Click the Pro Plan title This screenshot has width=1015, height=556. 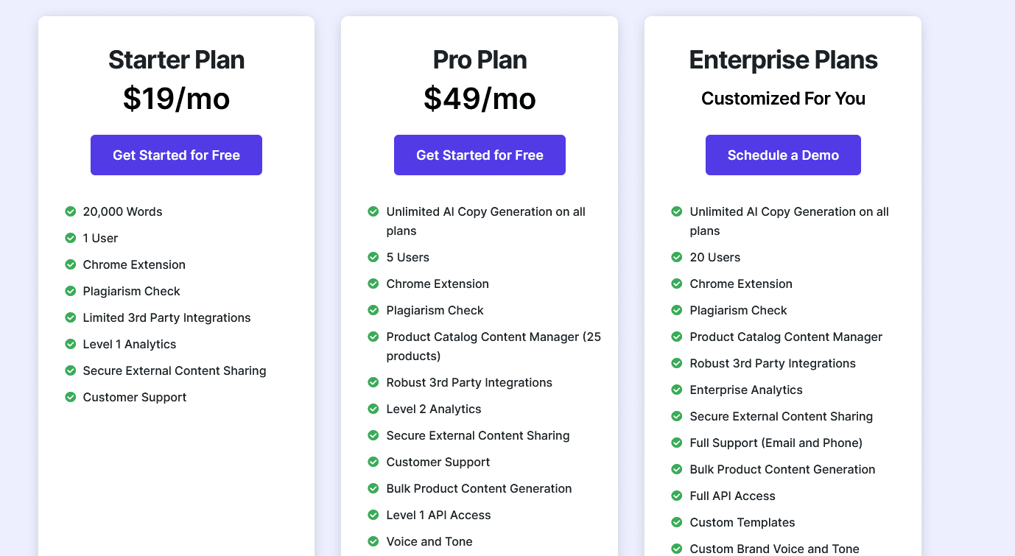click(480, 60)
